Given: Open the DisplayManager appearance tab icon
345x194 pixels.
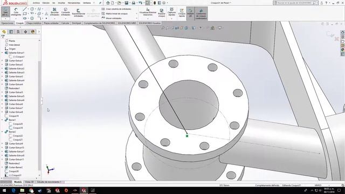Looking at the screenshot, I should coord(33,32).
